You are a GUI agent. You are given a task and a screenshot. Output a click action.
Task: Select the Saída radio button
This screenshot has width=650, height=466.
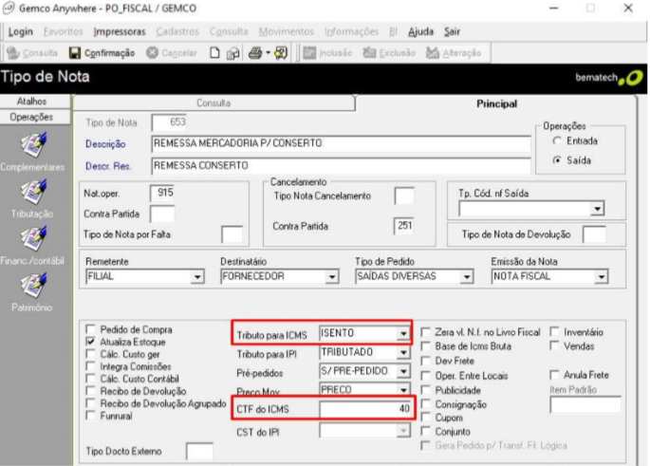coord(557,160)
